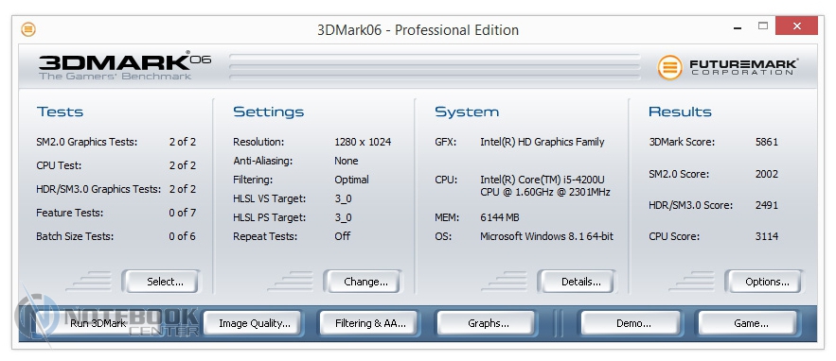Open the Graphs... tool

click(x=487, y=323)
